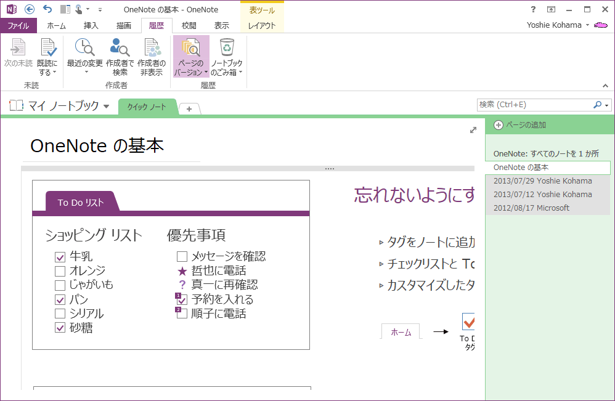Click the search magnifier icon

[597, 105]
